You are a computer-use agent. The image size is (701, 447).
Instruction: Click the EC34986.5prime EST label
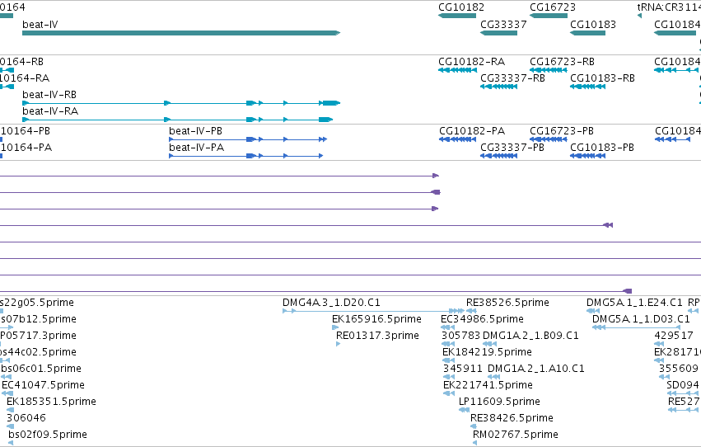[482, 319]
